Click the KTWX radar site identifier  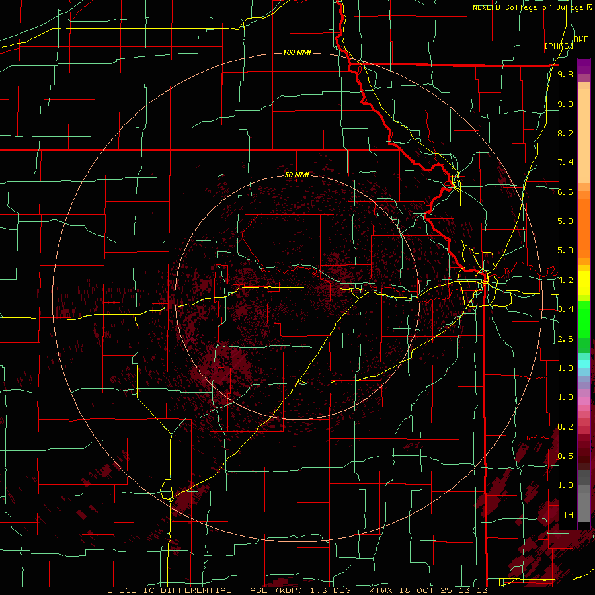[x=379, y=590]
